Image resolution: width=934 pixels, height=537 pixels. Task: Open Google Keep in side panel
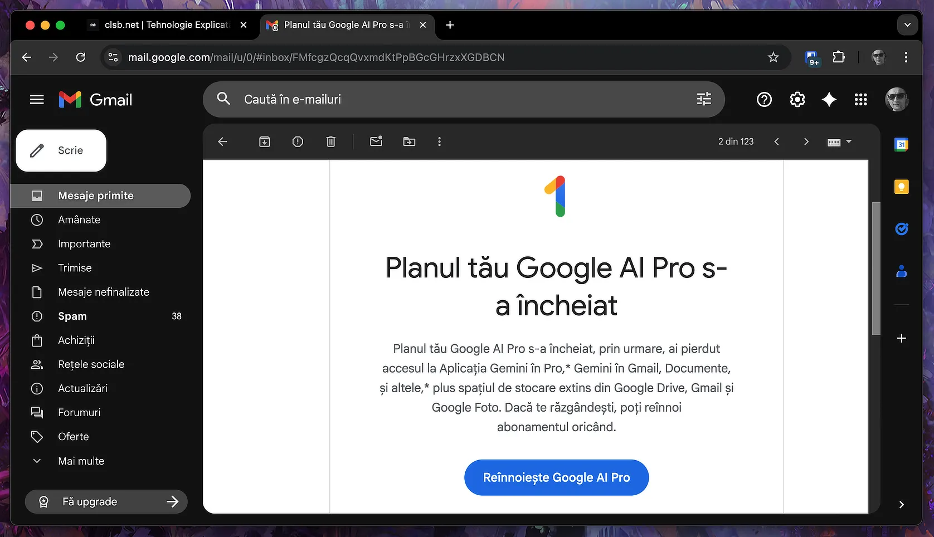(901, 187)
